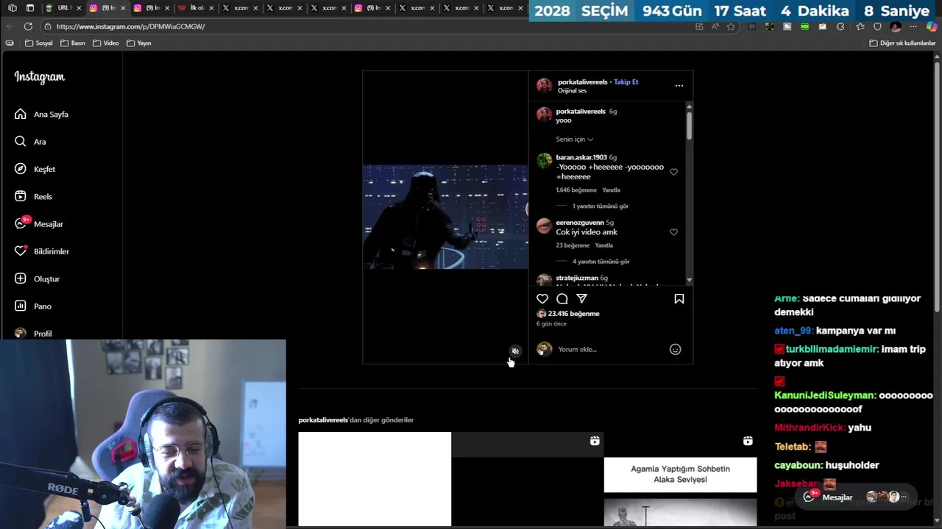
Task: Open eerenozguvenn's profile
Action: pos(579,223)
